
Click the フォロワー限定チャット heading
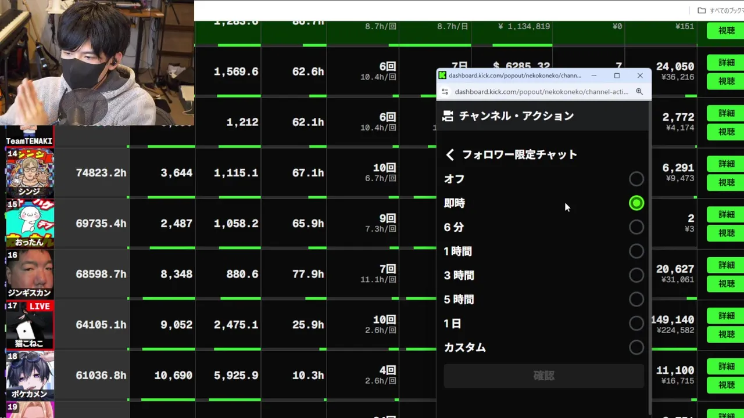(519, 154)
